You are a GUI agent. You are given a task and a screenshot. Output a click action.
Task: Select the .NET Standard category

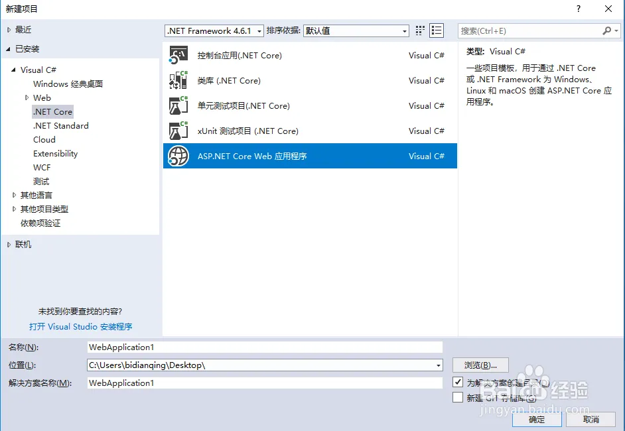[60, 125]
